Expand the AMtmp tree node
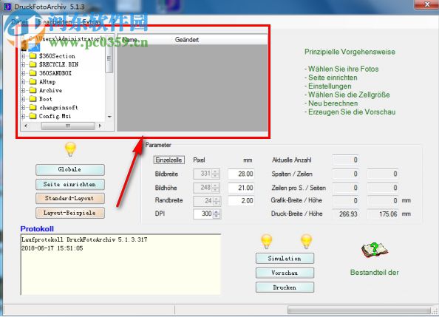This screenshot has width=439, height=317. 24,82
